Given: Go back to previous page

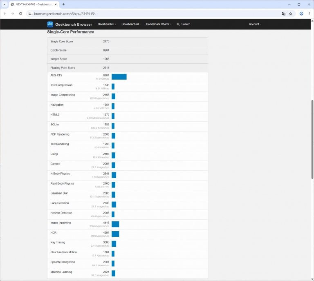Looking at the screenshot, I should 5,13.
